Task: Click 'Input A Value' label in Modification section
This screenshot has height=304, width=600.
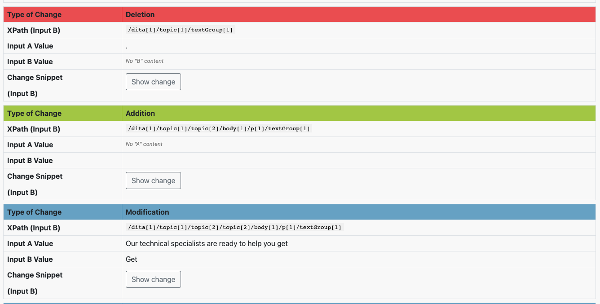Action: coord(30,243)
